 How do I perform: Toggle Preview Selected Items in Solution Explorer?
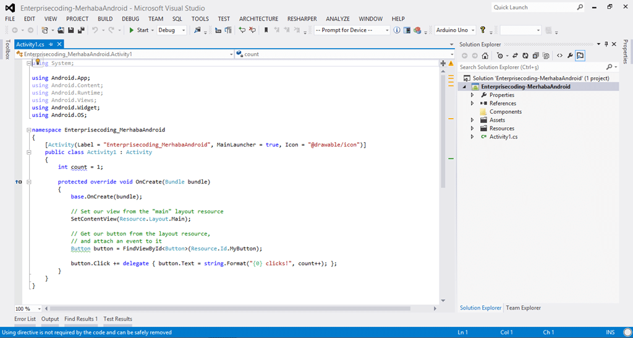(580, 56)
